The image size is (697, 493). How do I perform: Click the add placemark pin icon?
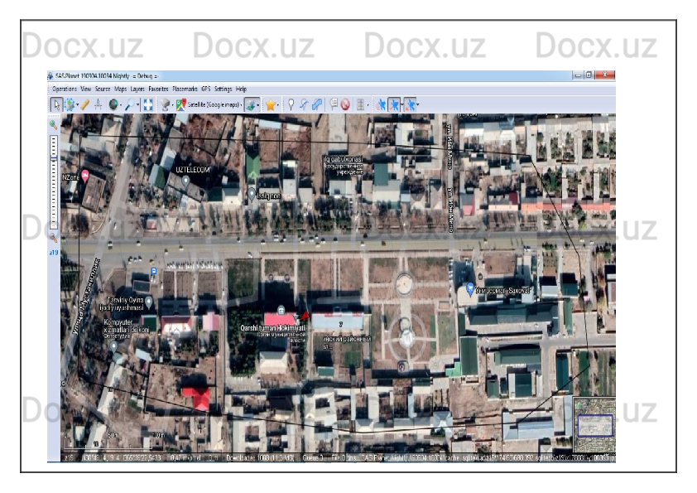291,104
